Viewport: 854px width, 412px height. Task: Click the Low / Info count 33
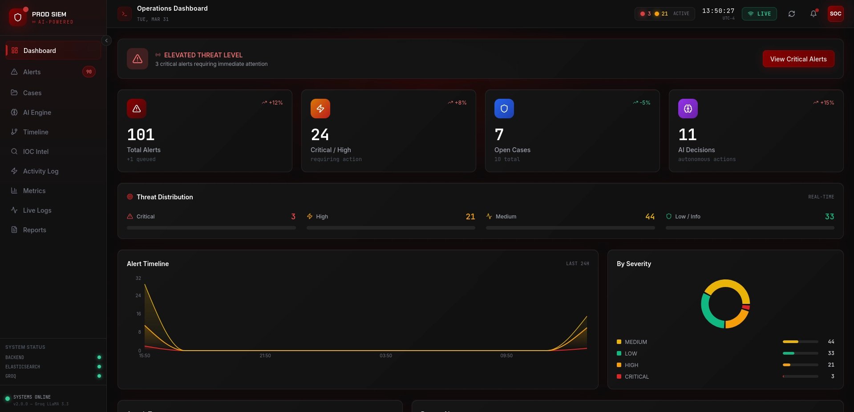(830, 217)
